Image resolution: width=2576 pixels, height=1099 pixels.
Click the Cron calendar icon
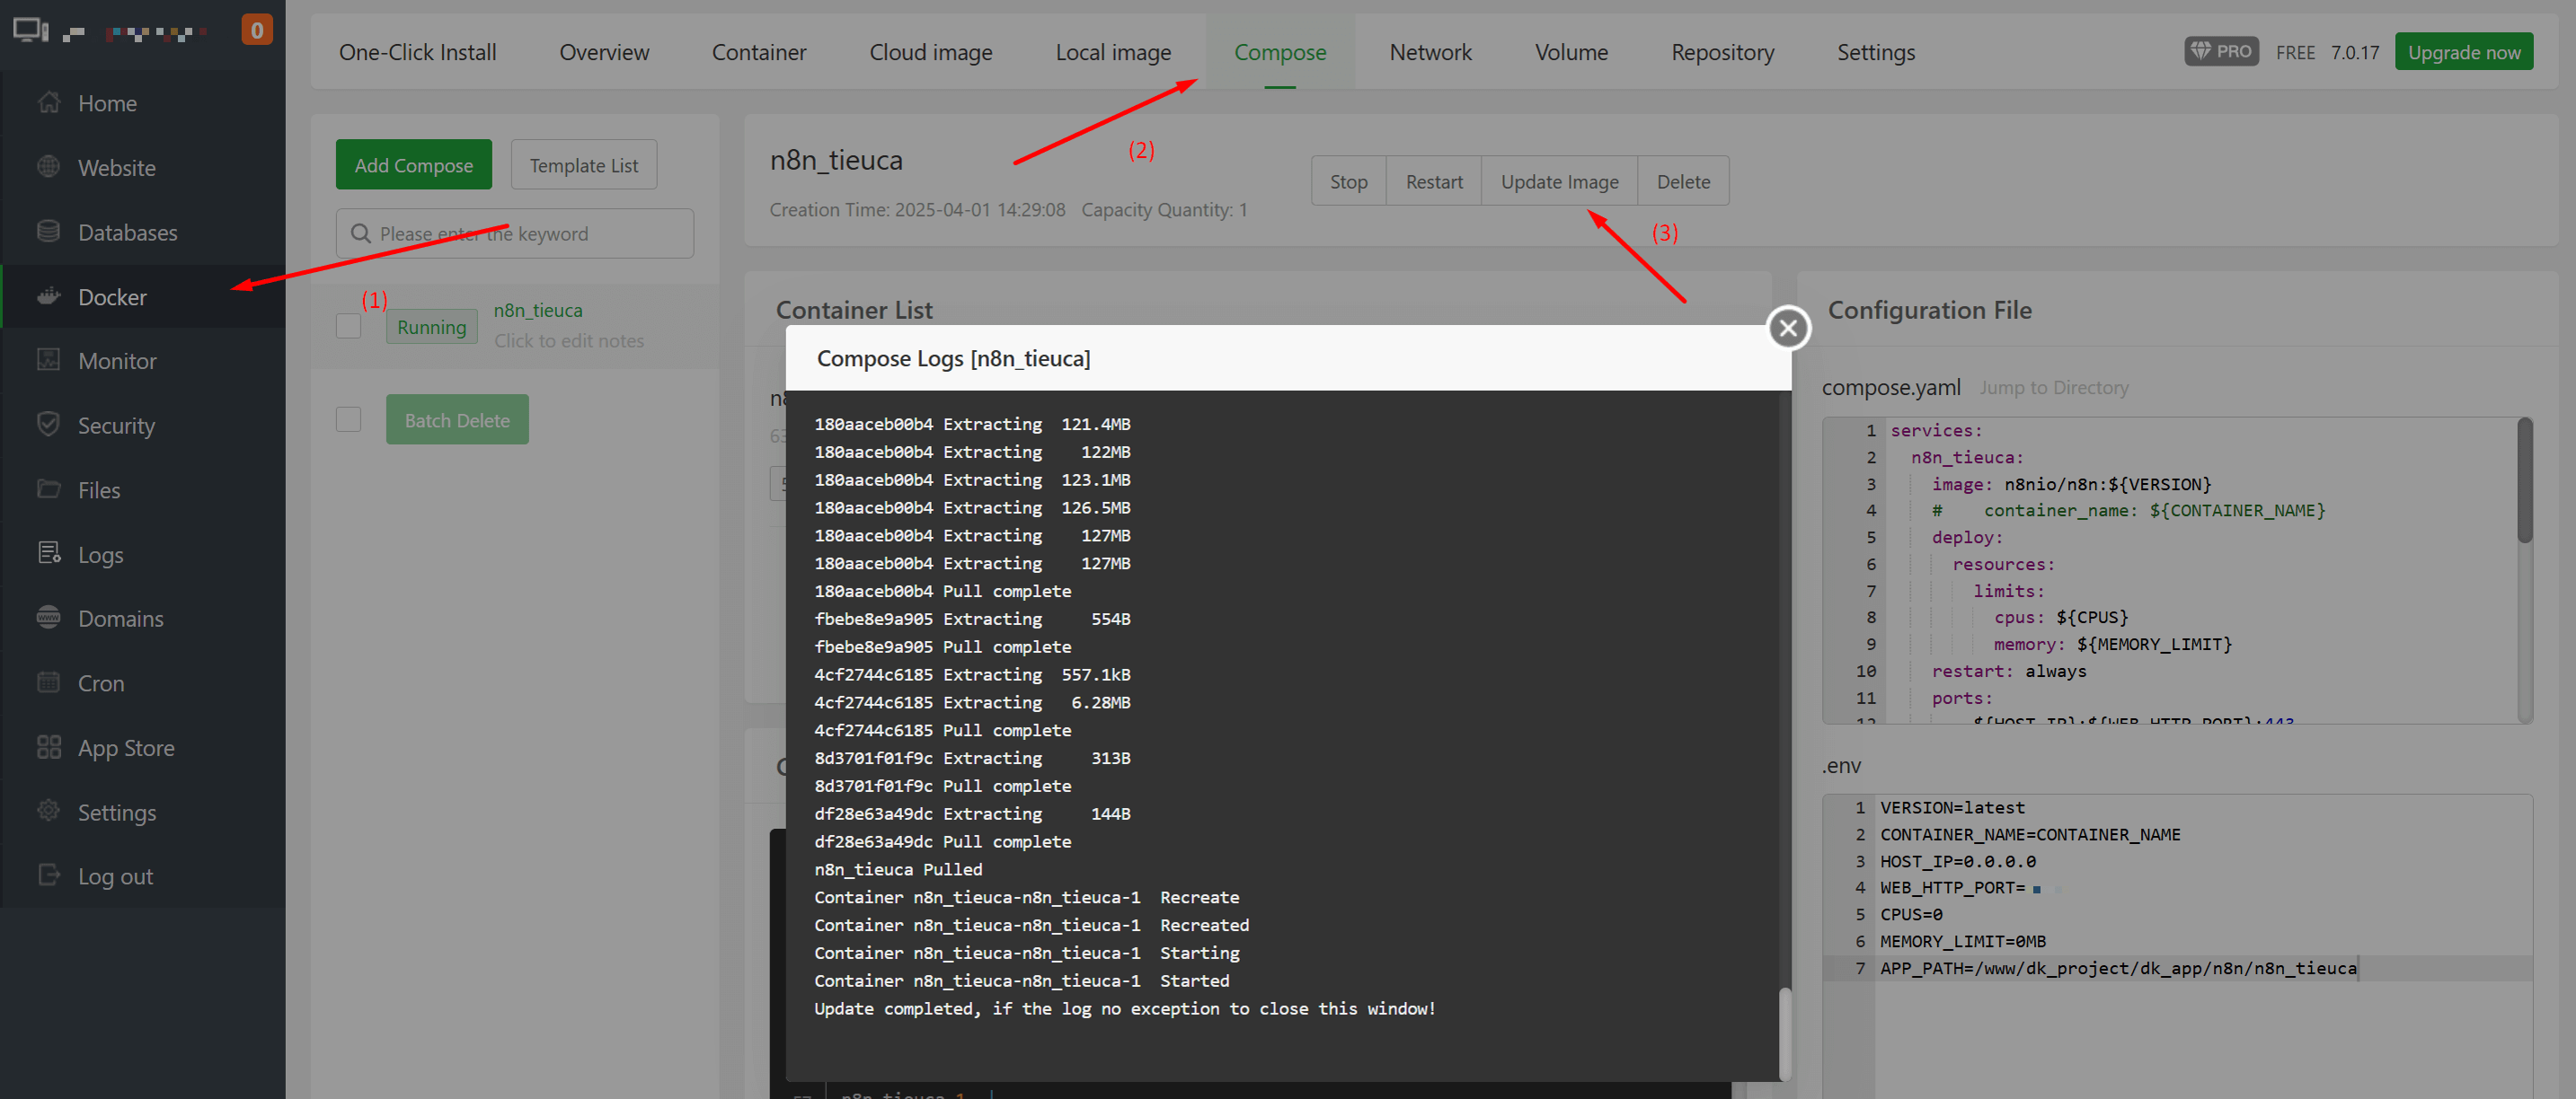click(x=48, y=682)
